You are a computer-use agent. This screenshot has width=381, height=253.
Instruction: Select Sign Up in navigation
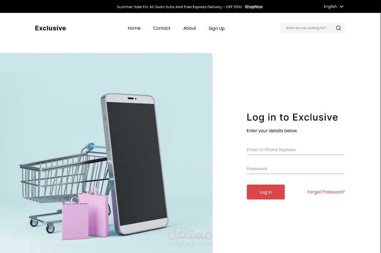click(x=216, y=28)
